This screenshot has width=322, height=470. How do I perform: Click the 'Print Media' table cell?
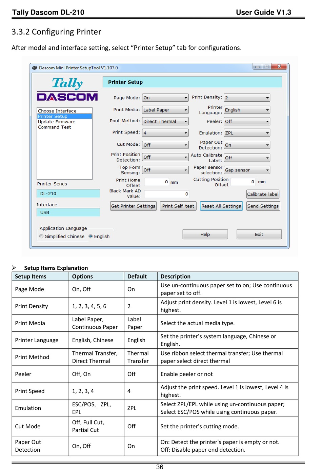[x=40, y=323]
